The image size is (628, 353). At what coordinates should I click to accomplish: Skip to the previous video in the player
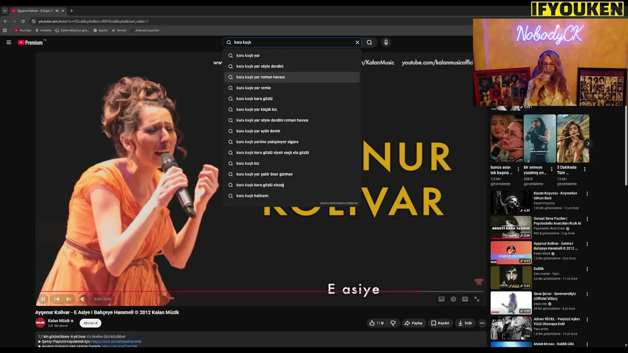click(x=56, y=299)
